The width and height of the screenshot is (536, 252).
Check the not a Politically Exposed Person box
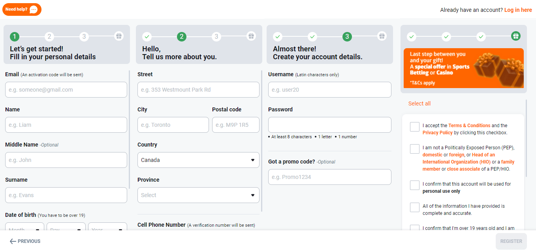pos(415,149)
